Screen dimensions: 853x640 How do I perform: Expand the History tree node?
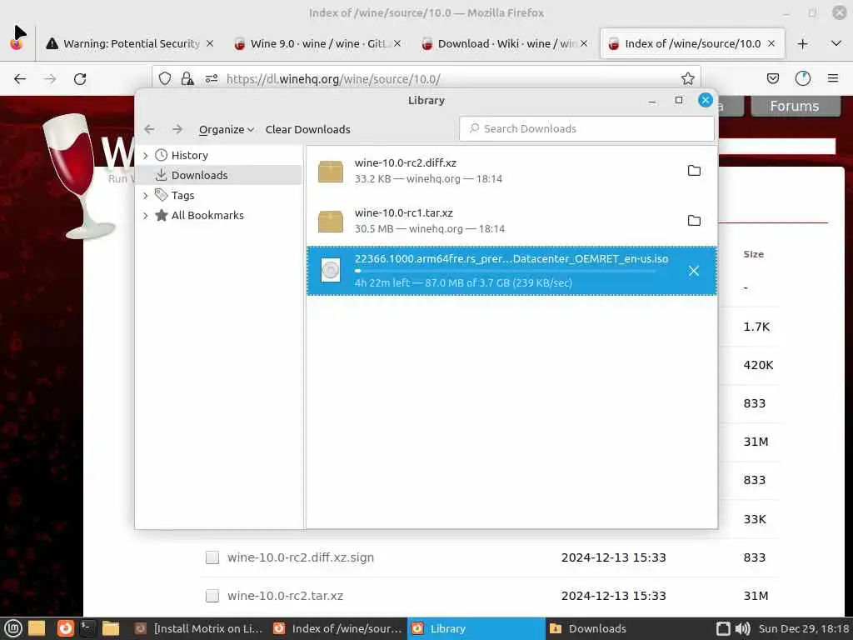pyautogui.click(x=145, y=156)
